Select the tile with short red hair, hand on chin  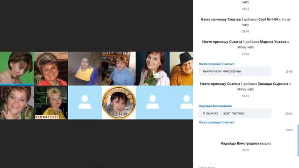(x=17, y=103)
